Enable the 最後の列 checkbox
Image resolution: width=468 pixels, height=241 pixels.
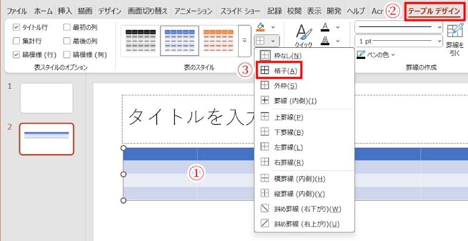67,41
